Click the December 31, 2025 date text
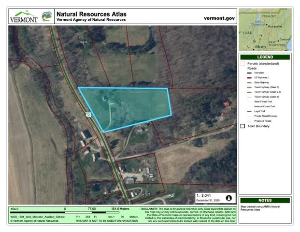Viewport: 300px width, 232px height. pyautogui.click(x=208, y=201)
